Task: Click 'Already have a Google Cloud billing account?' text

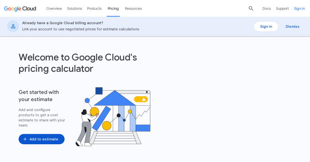Action: pyautogui.click(x=63, y=23)
